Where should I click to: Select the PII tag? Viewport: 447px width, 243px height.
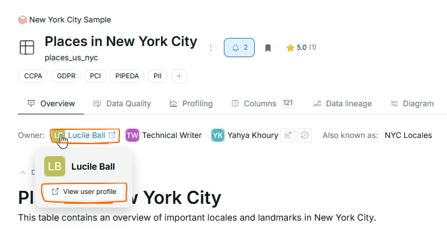tap(157, 76)
